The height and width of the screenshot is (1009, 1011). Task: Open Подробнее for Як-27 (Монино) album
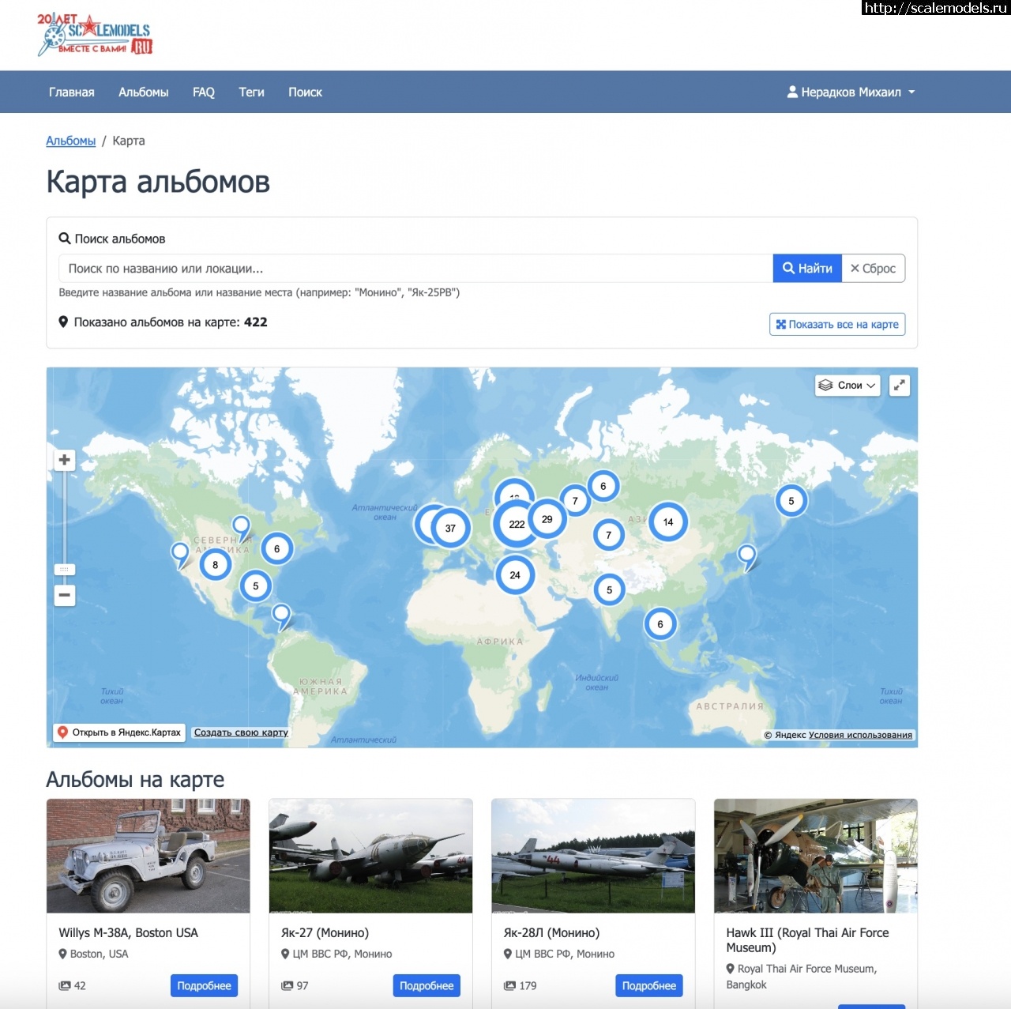click(427, 985)
